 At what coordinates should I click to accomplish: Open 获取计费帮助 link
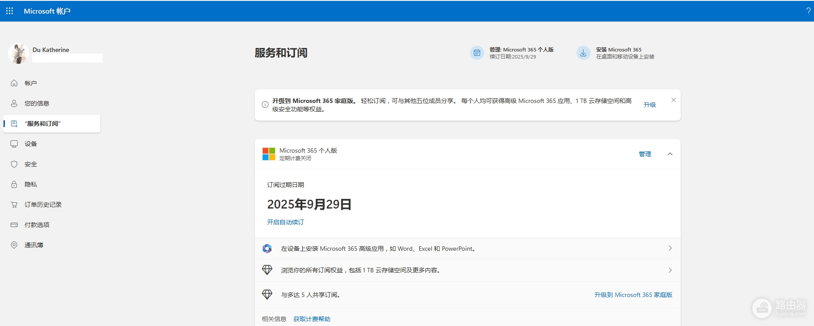[x=312, y=319]
